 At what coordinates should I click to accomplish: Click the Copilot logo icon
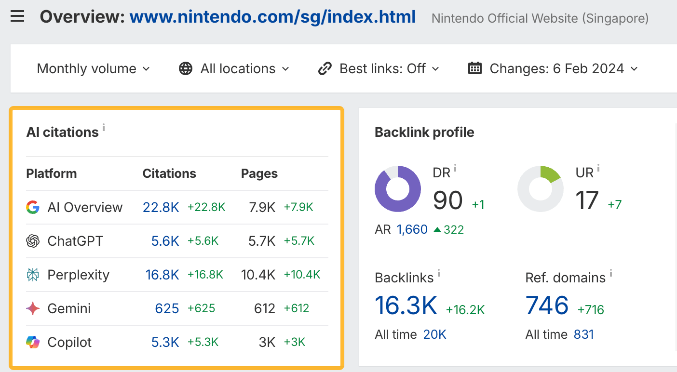(33, 343)
